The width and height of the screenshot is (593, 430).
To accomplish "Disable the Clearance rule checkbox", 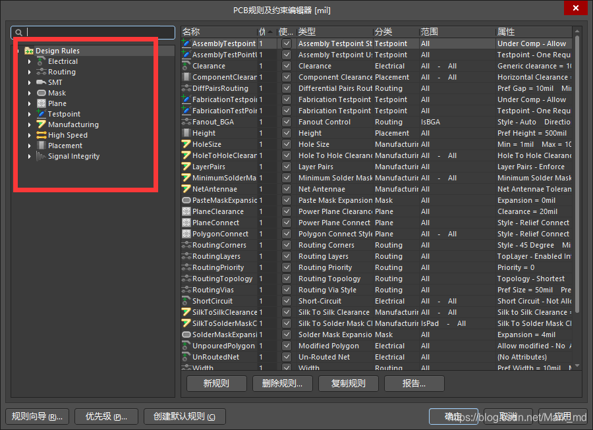I will [x=287, y=66].
